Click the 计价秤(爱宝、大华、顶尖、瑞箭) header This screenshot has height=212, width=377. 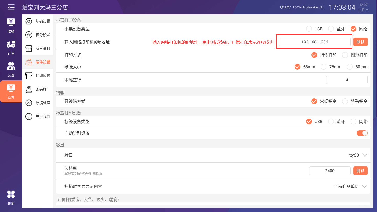coord(88,200)
